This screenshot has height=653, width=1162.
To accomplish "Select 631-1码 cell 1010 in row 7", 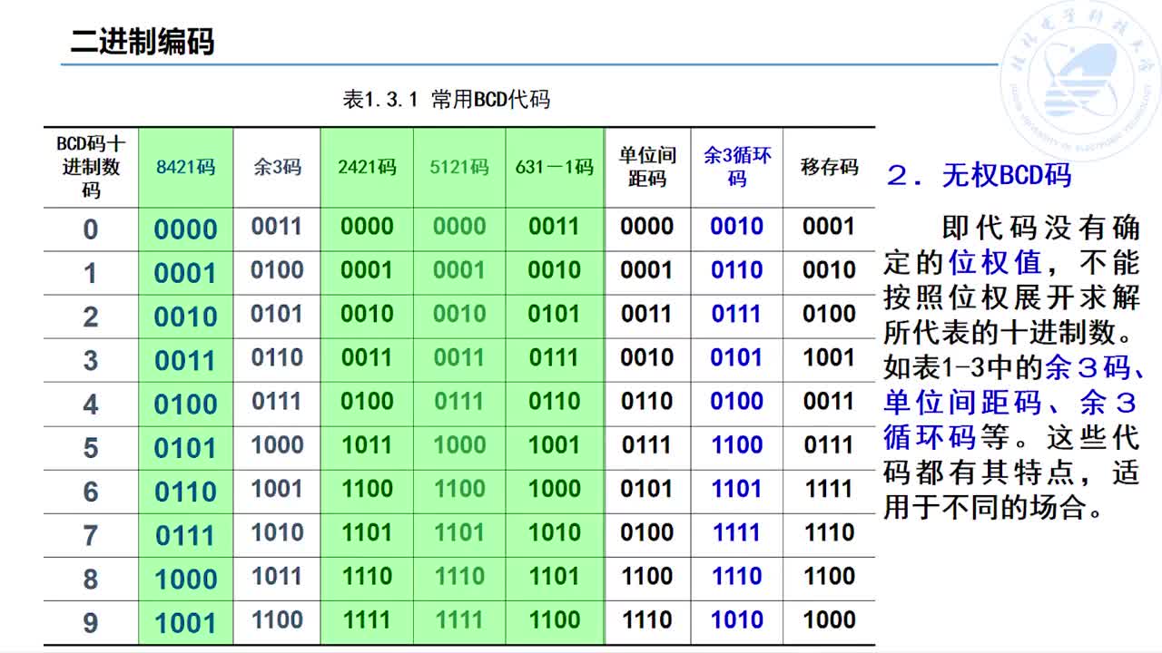I will pyautogui.click(x=554, y=532).
